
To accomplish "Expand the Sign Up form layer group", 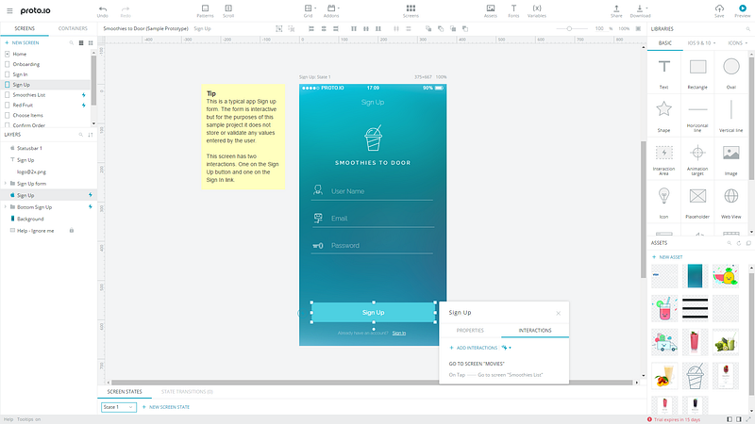I will coord(6,183).
